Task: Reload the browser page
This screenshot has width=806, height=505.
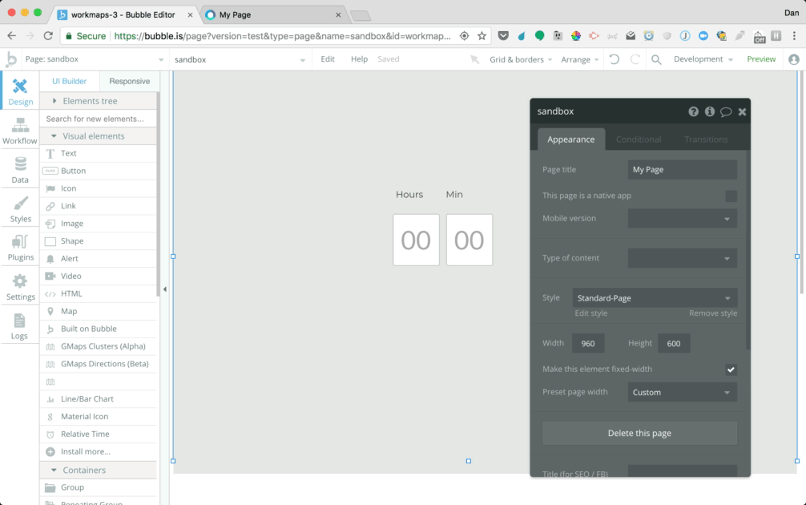Action: click(x=48, y=36)
